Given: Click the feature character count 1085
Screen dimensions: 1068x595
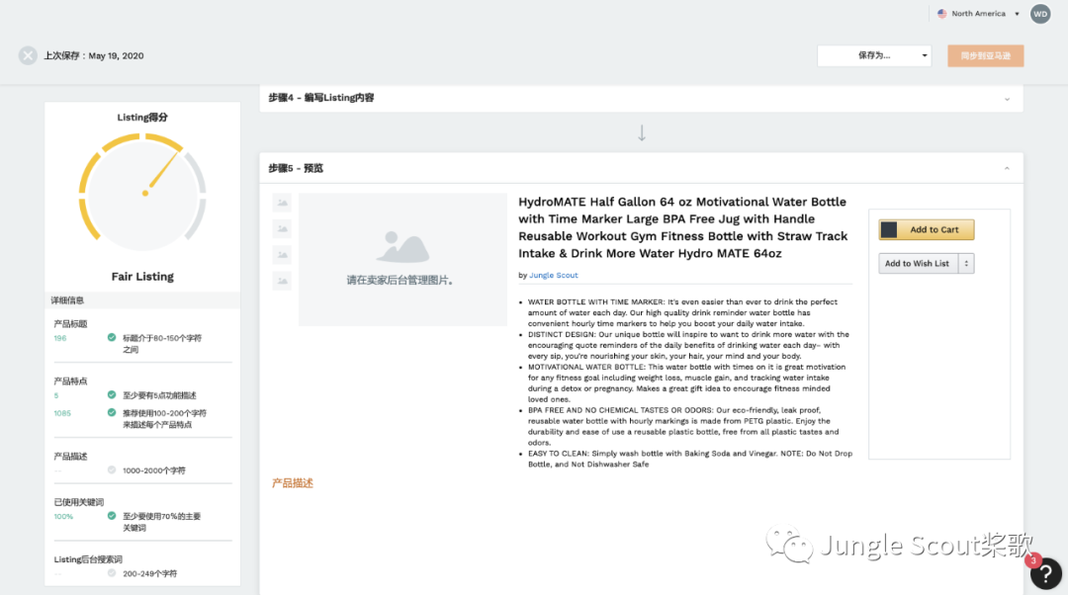Looking at the screenshot, I should click(x=62, y=413).
